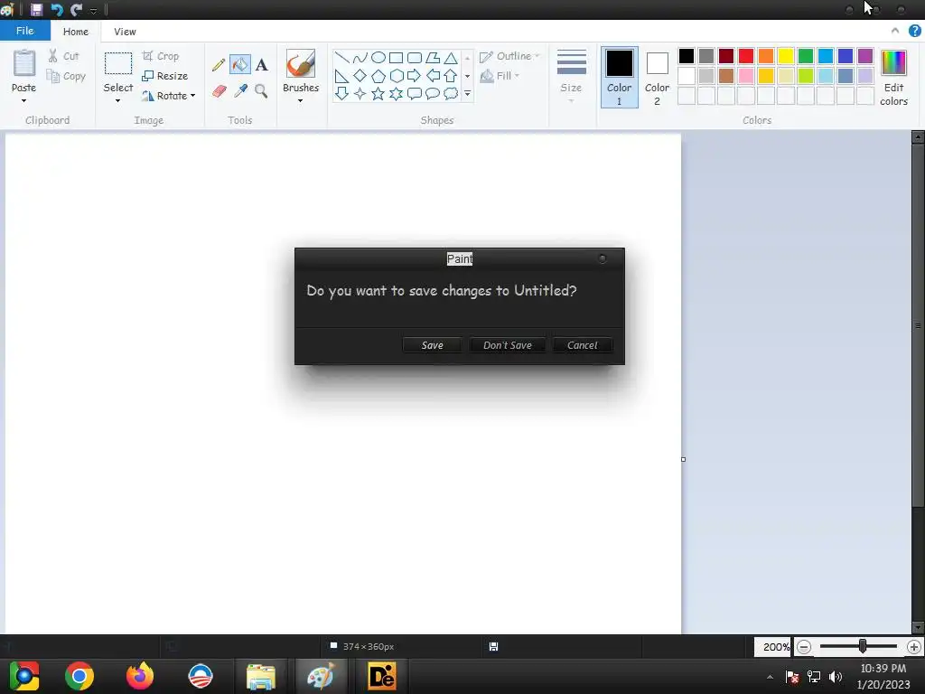Pick the Pentagon shape

point(378,76)
